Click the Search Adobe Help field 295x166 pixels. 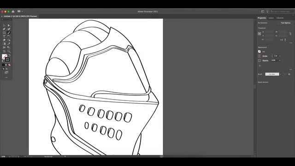[282, 12]
